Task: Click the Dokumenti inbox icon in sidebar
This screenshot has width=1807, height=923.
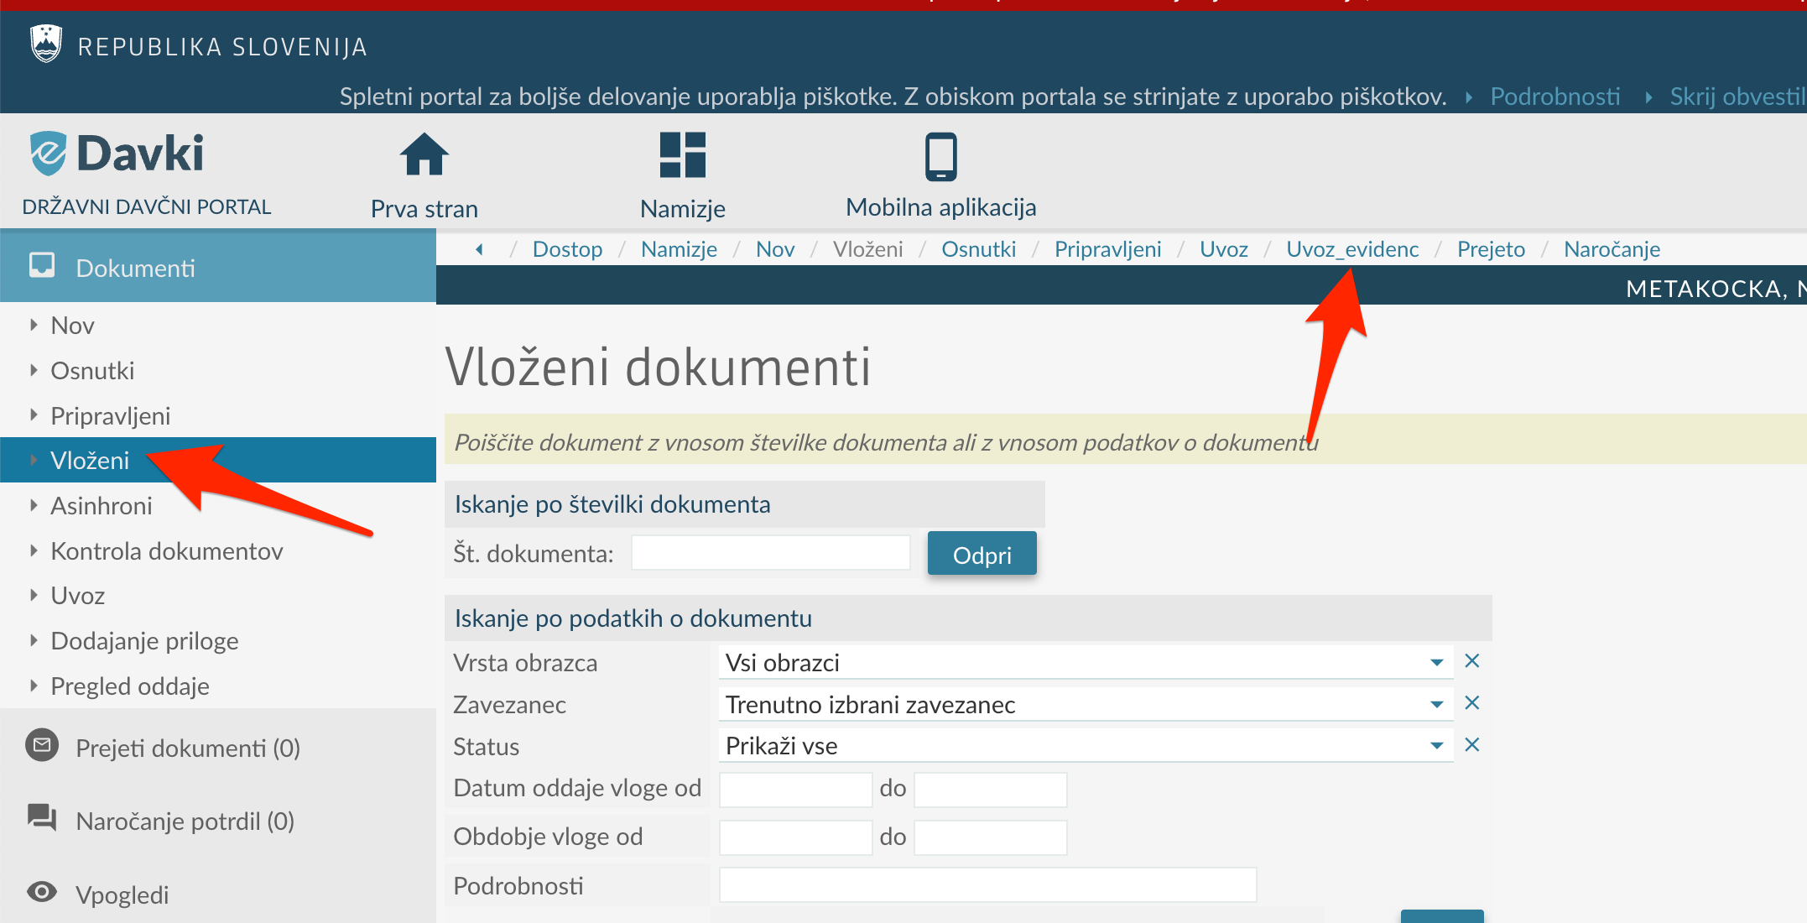Action: [x=42, y=266]
